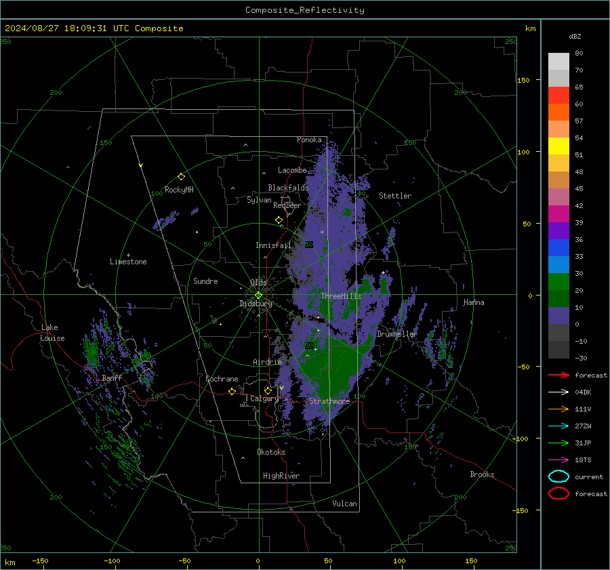This screenshot has height=570, width=610.
Task: Click the magenta 18TS arrow legend icon
Action: tap(558, 460)
